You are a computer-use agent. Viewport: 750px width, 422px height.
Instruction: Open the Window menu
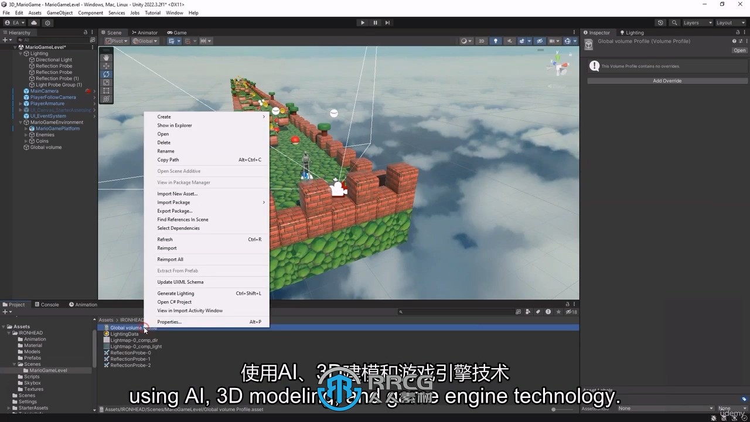(174, 12)
